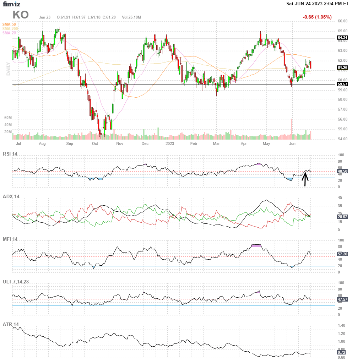Click the H:61.97 high price text
Screen dimensions: 352x363
coord(79,17)
